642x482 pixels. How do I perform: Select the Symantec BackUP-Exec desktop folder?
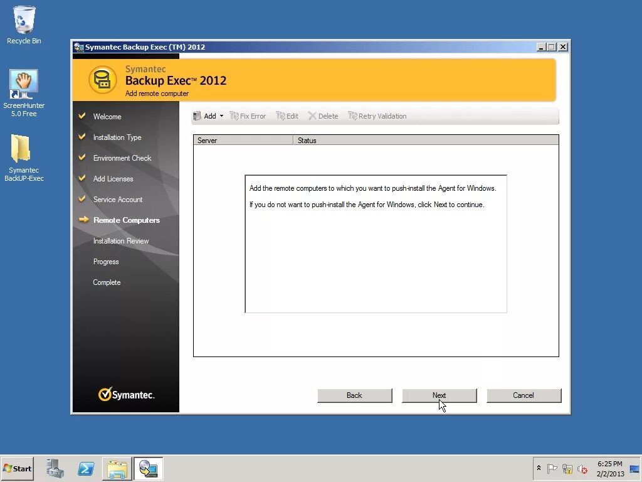[24, 158]
